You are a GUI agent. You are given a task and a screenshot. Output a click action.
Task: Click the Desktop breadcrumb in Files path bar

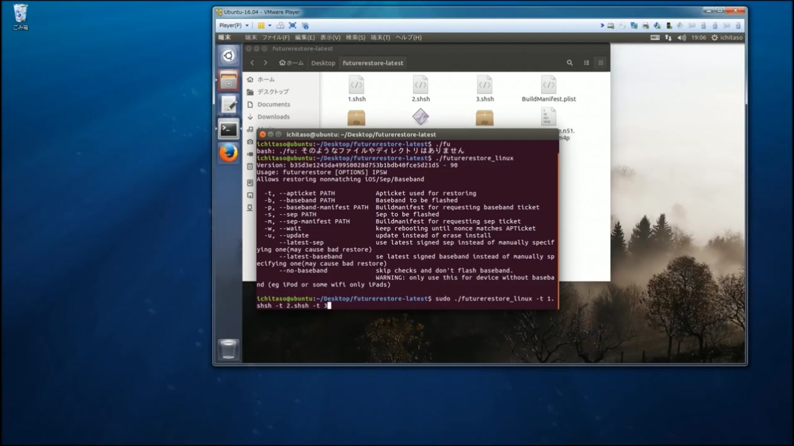323,63
